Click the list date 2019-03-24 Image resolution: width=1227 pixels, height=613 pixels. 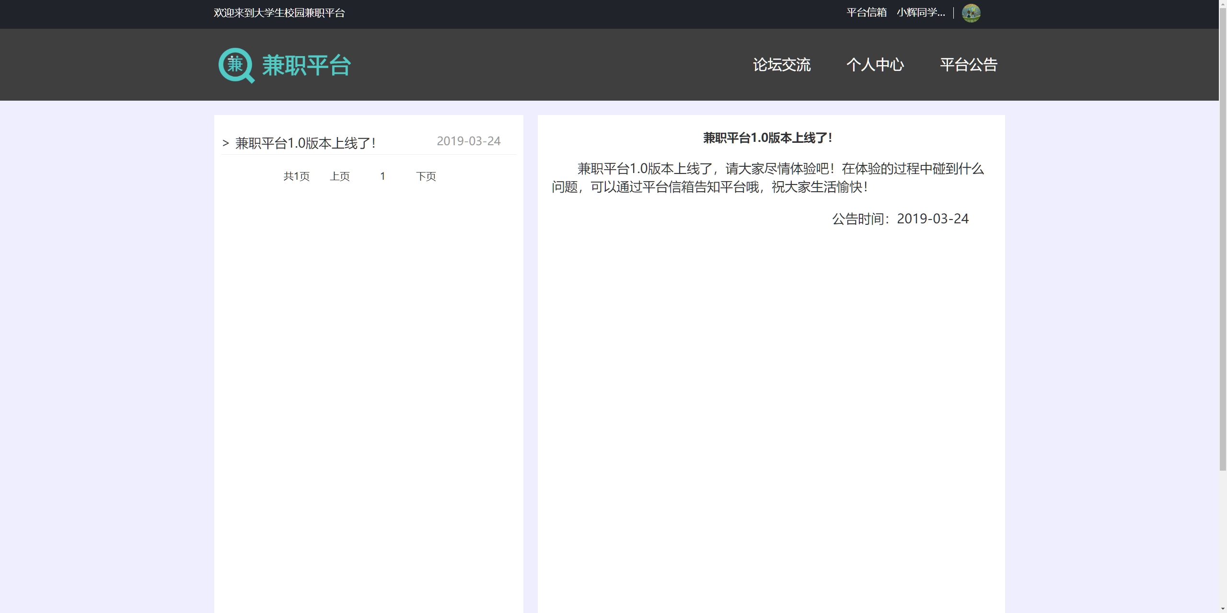(469, 141)
